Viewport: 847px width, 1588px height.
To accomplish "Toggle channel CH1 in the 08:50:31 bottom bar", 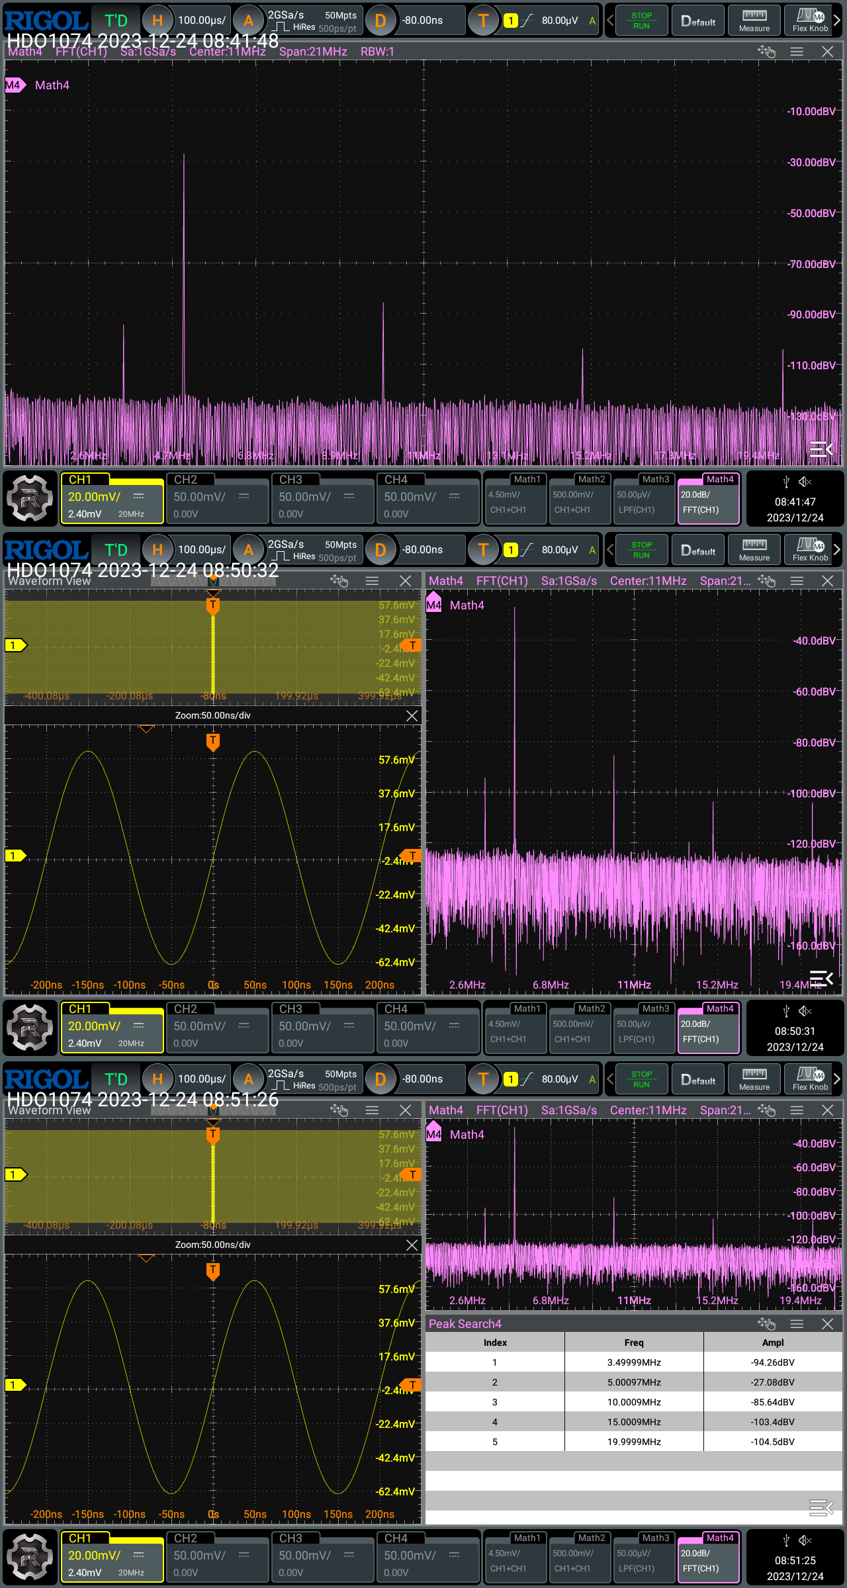I will pyautogui.click(x=112, y=1028).
